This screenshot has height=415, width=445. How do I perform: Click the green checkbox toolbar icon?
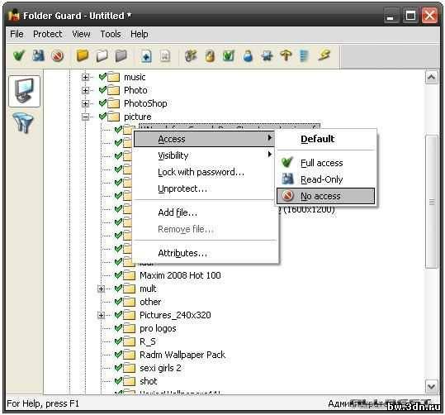click(x=229, y=55)
